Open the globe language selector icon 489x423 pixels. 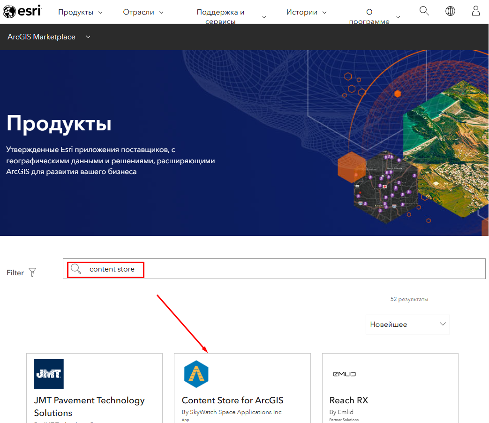[x=450, y=11]
